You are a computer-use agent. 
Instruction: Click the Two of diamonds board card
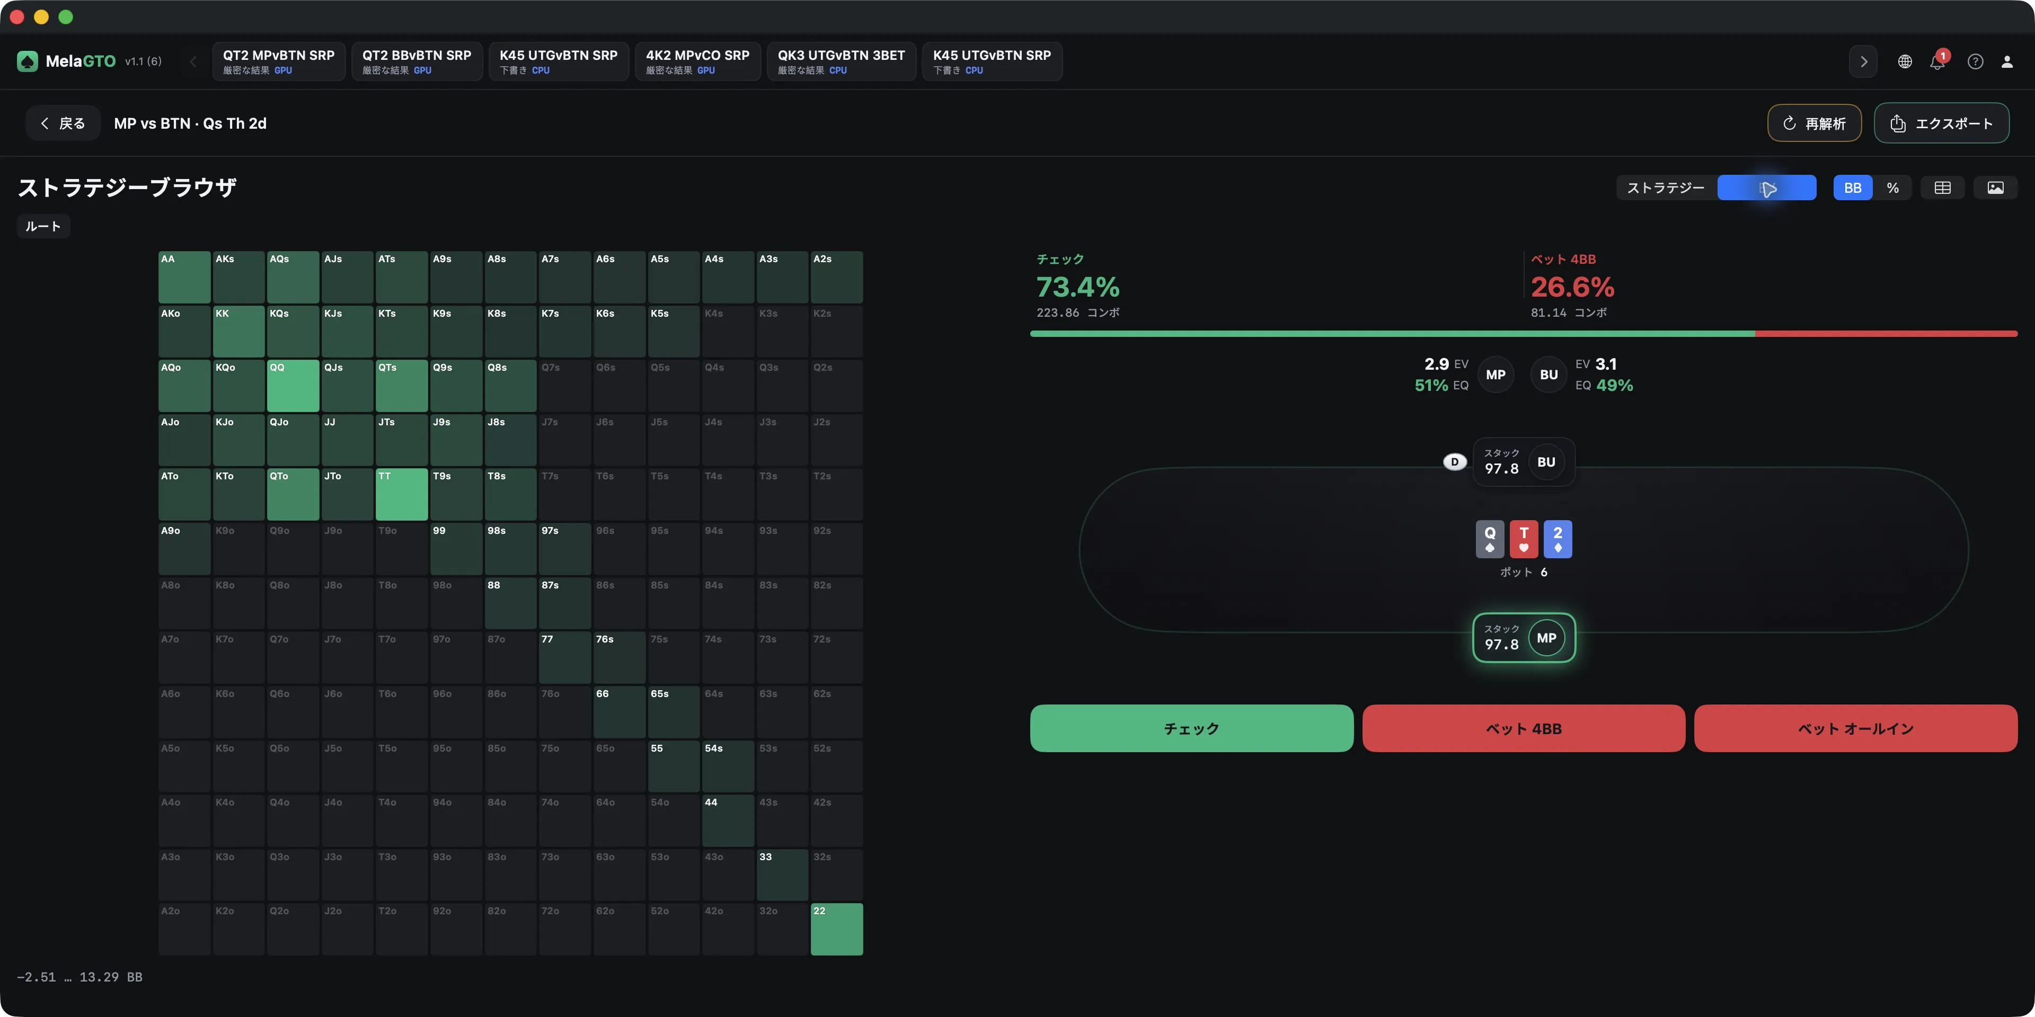1558,539
